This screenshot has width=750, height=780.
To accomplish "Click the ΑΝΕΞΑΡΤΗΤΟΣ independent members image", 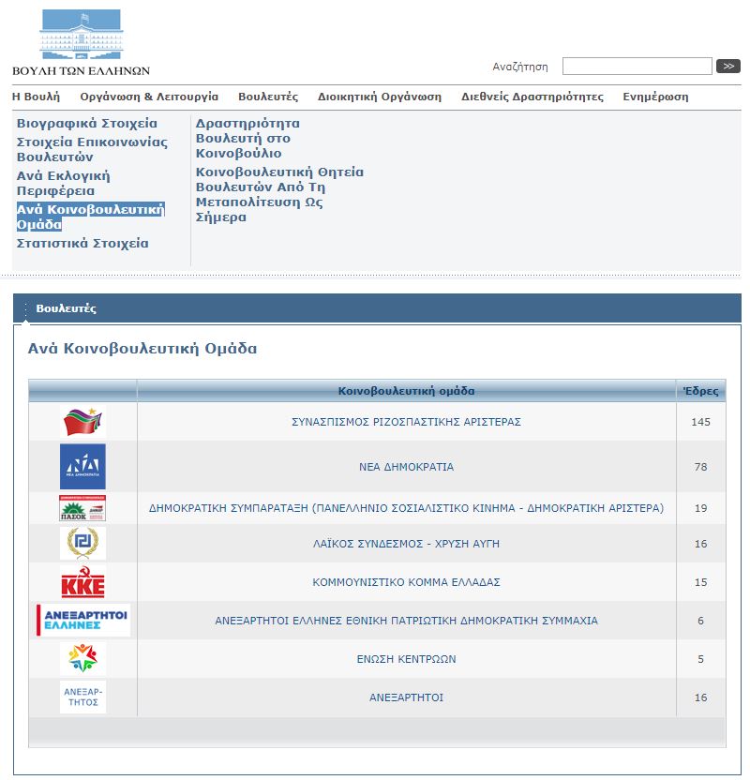I will (x=82, y=697).
